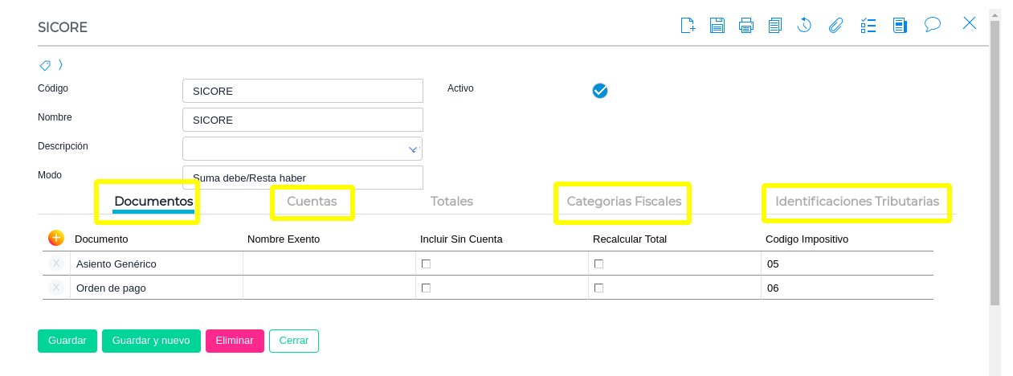Click the pink Eliminar button
Screen dimensions: 1013x376
coord(235,341)
